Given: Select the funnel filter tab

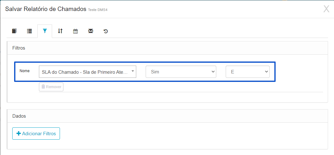Looking at the screenshot, I should (x=45, y=31).
